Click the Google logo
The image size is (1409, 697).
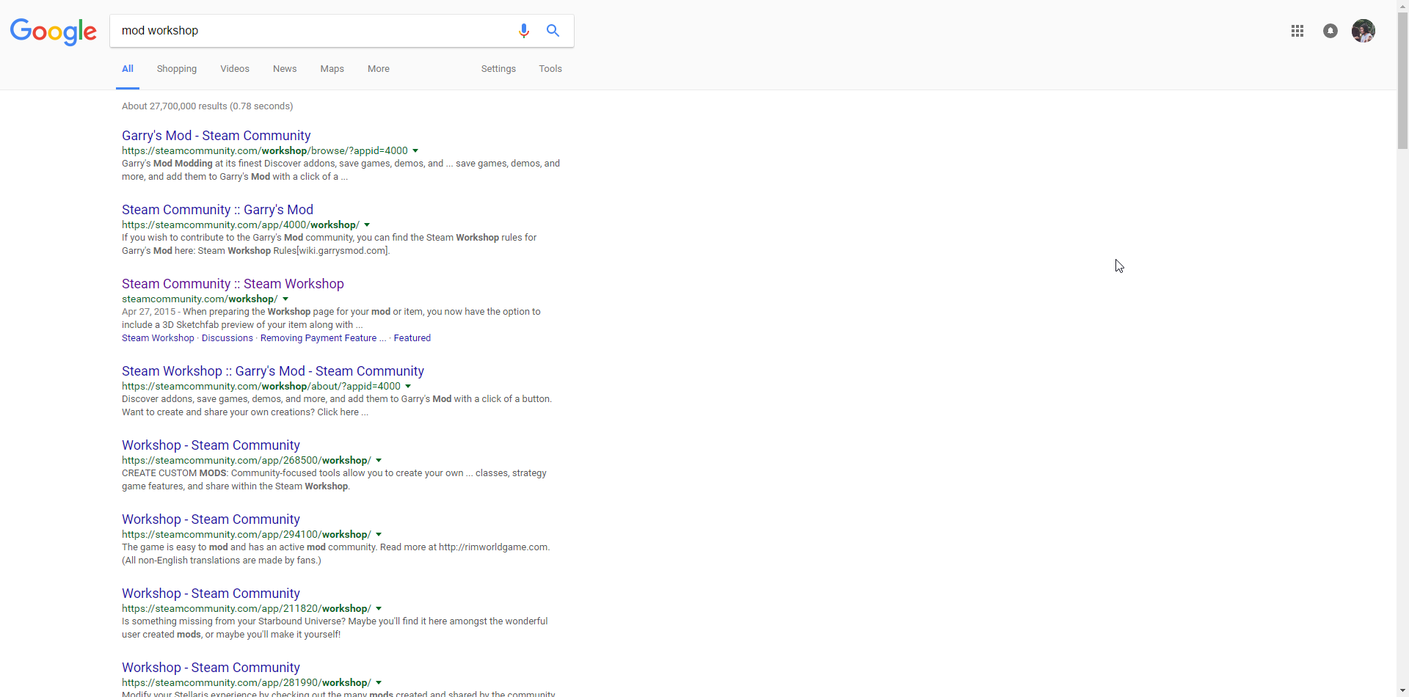[53, 32]
